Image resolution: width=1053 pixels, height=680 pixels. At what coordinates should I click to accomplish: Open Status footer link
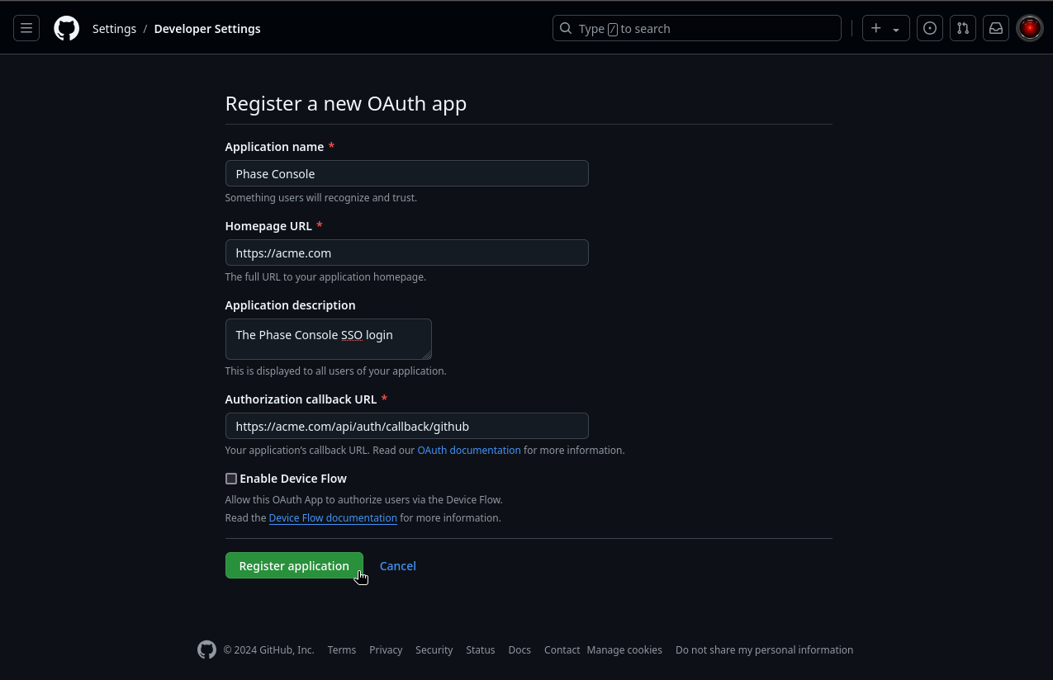tap(481, 649)
